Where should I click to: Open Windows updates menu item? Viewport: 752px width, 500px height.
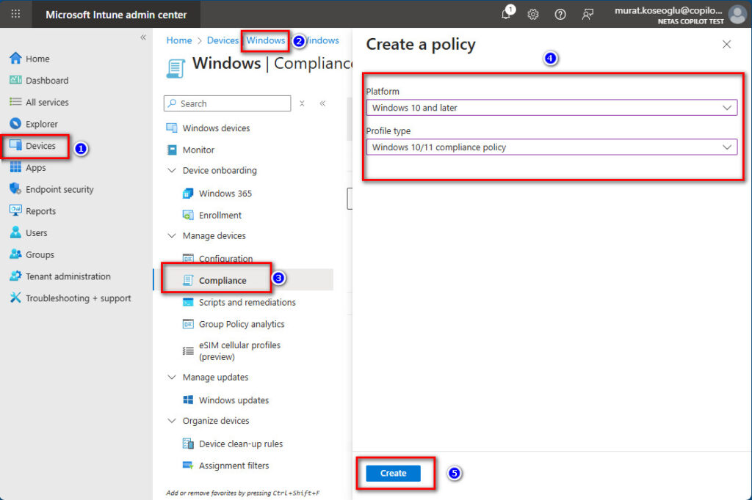234,400
